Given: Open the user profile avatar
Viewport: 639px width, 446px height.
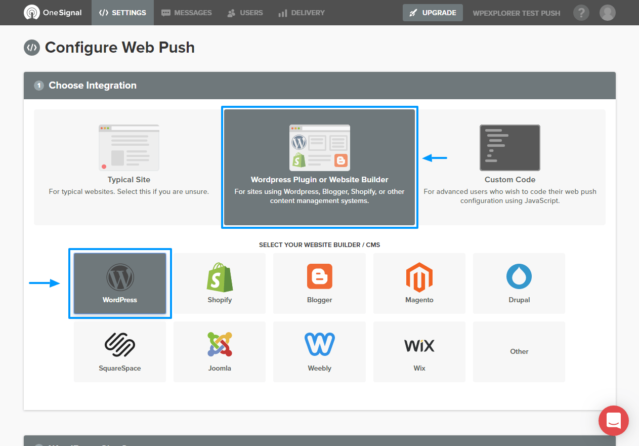Looking at the screenshot, I should [x=607, y=13].
